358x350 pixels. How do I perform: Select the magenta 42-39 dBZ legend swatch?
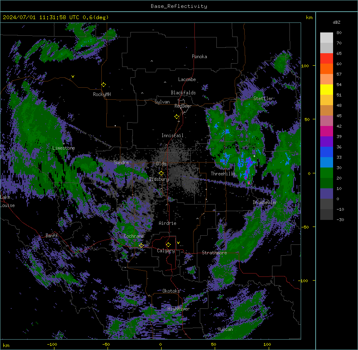[326, 131]
